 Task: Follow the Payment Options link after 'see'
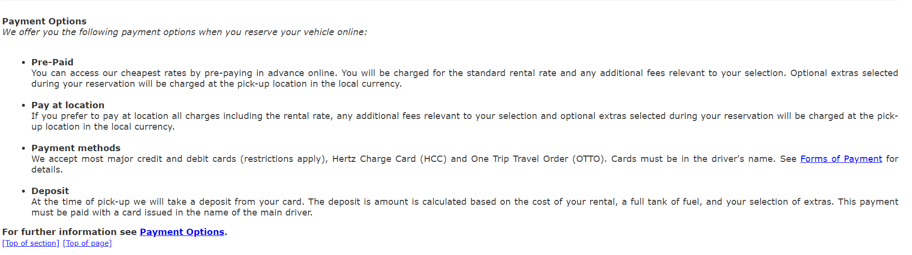coord(182,232)
